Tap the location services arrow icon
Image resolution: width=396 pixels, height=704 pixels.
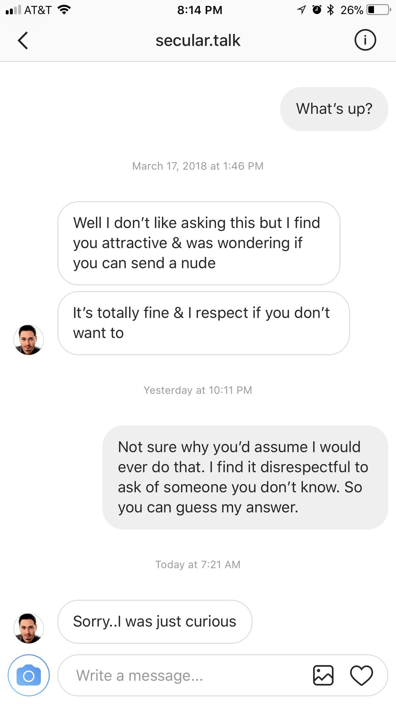click(302, 10)
